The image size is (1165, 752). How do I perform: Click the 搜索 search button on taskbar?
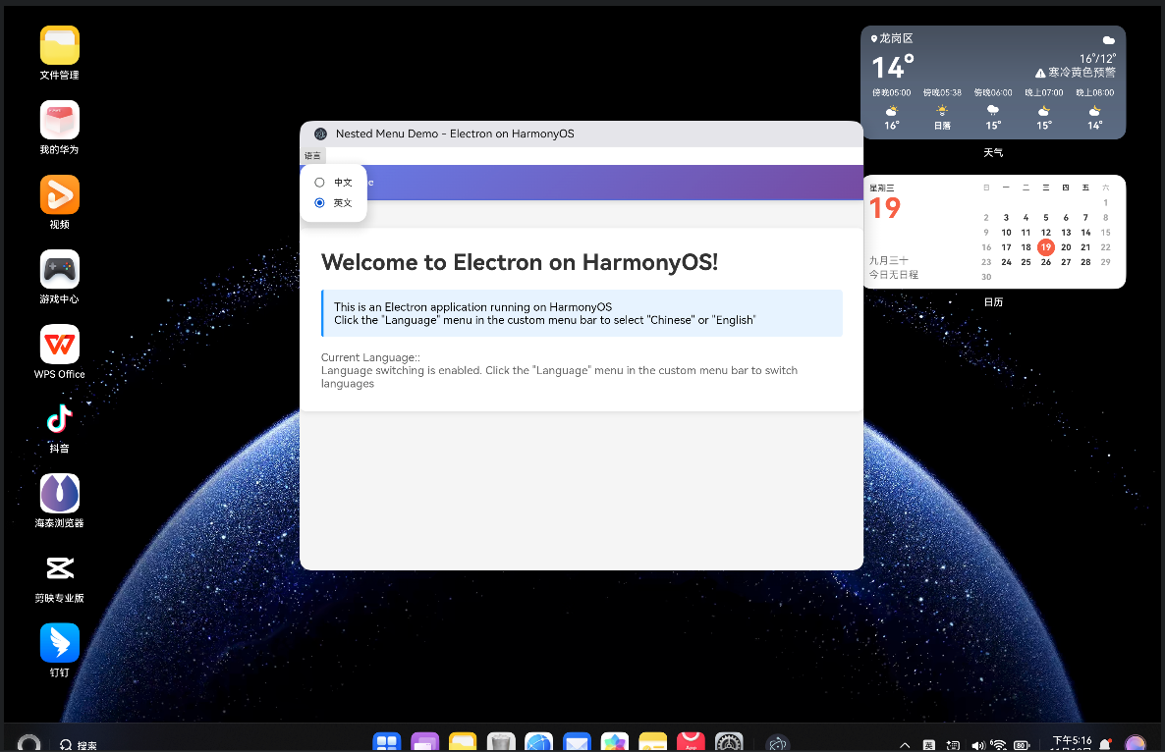[x=78, y=744]
